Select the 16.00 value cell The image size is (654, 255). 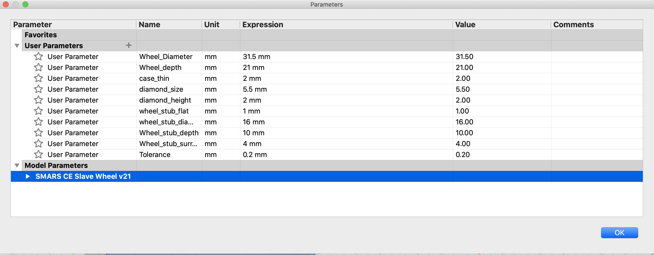tap(502, 122)
